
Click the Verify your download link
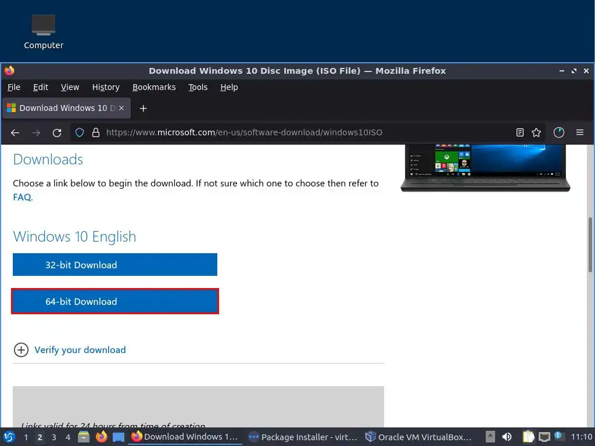tap(80, 350)
